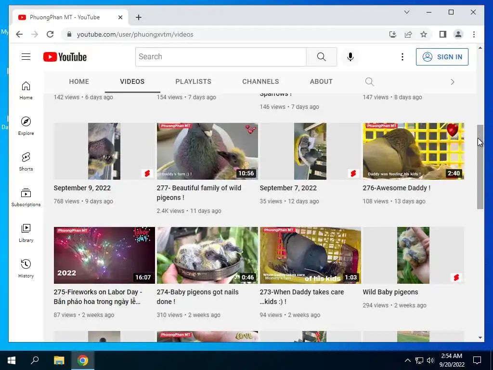Click the search magnifier button
The image size is (493, 370).
(x=321, y=57)
